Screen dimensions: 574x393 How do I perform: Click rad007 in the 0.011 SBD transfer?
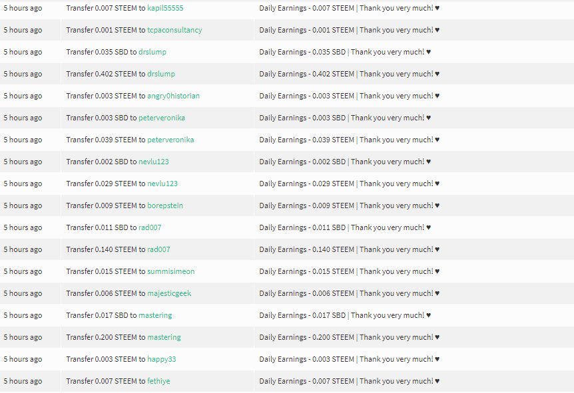150,227
